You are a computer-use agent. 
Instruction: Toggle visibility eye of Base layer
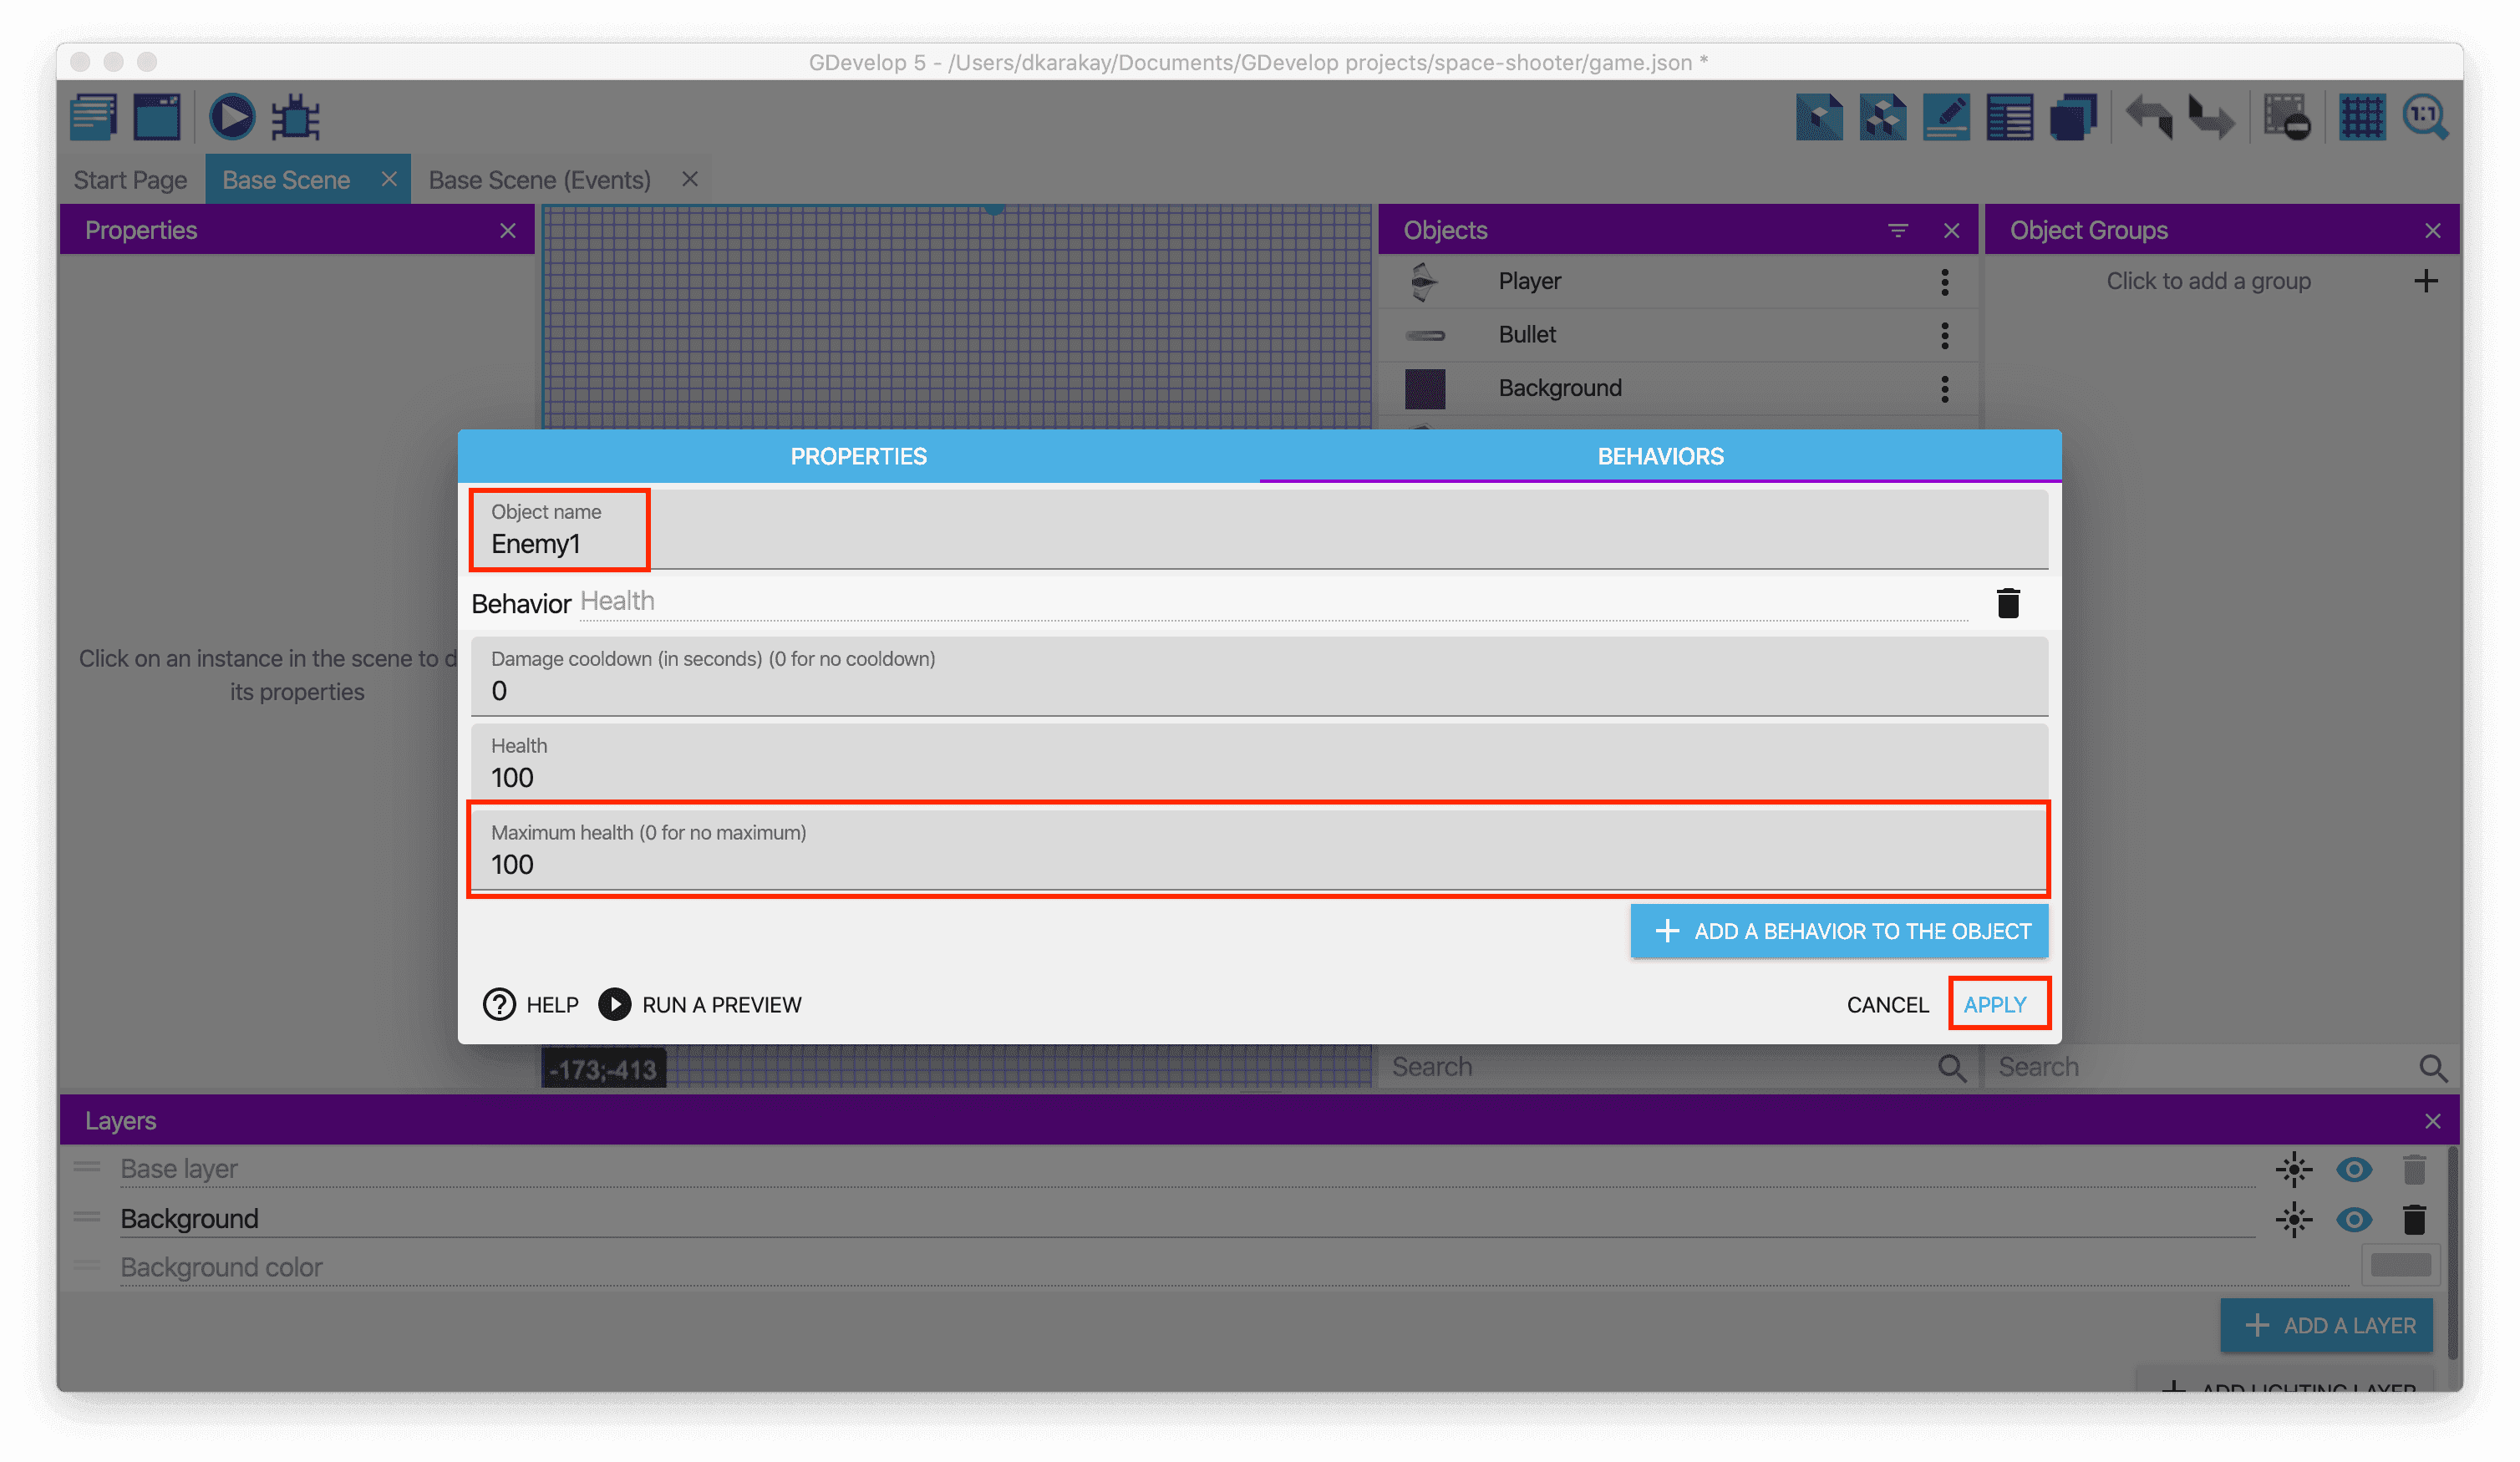pos(2354,1169)
